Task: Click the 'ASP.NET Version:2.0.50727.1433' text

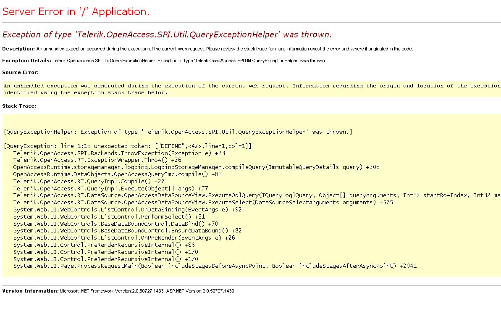Action: (200, 291)
